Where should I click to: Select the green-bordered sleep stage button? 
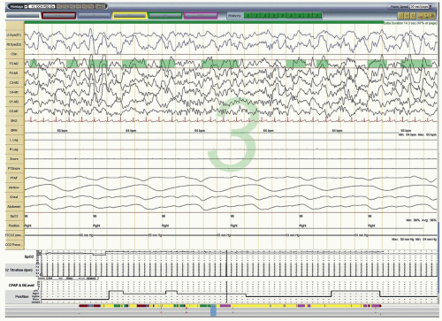pyautogui.click(x=165, y=16)
